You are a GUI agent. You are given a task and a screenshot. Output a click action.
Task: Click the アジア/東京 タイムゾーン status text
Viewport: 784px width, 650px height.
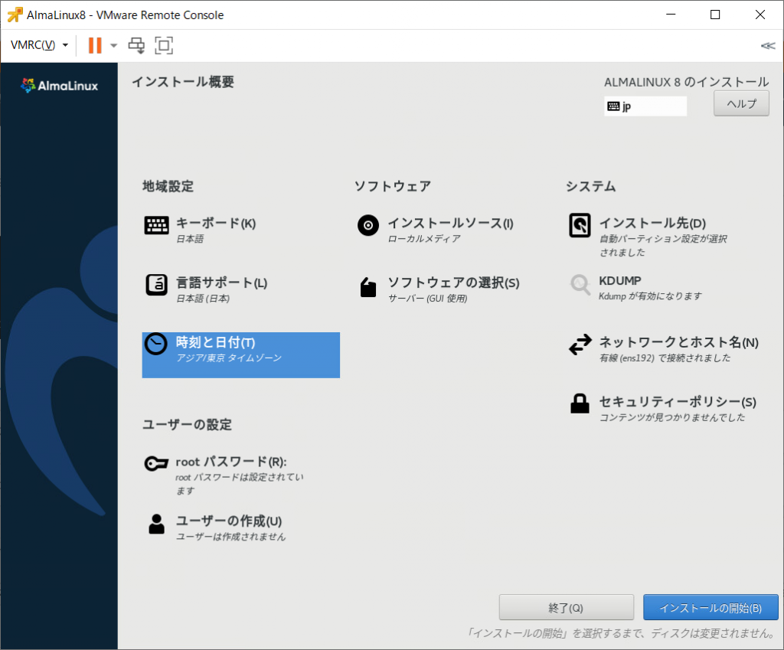pyautogui.click(x=228, y=358)
